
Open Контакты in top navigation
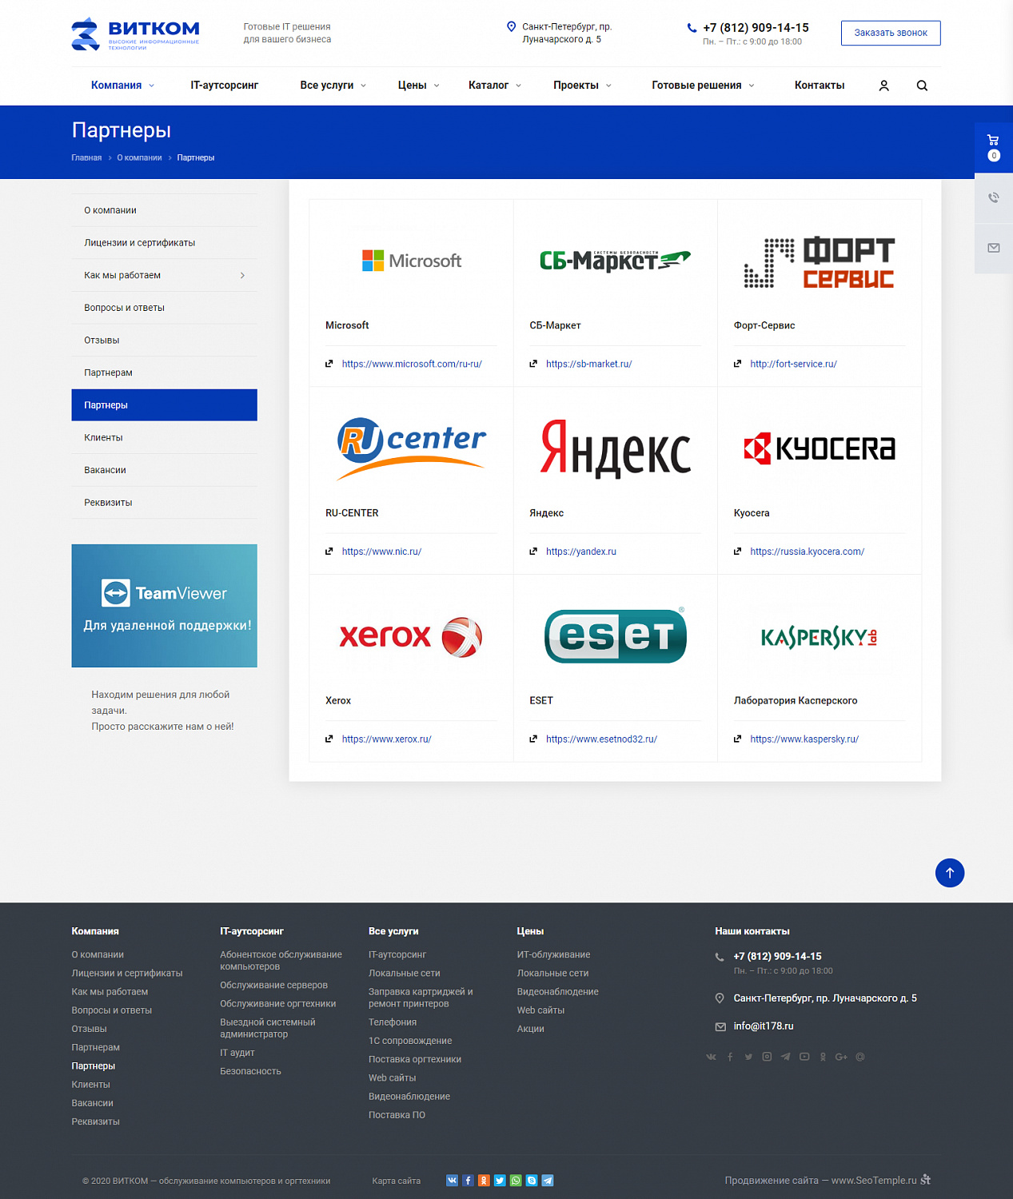point(820,86)
